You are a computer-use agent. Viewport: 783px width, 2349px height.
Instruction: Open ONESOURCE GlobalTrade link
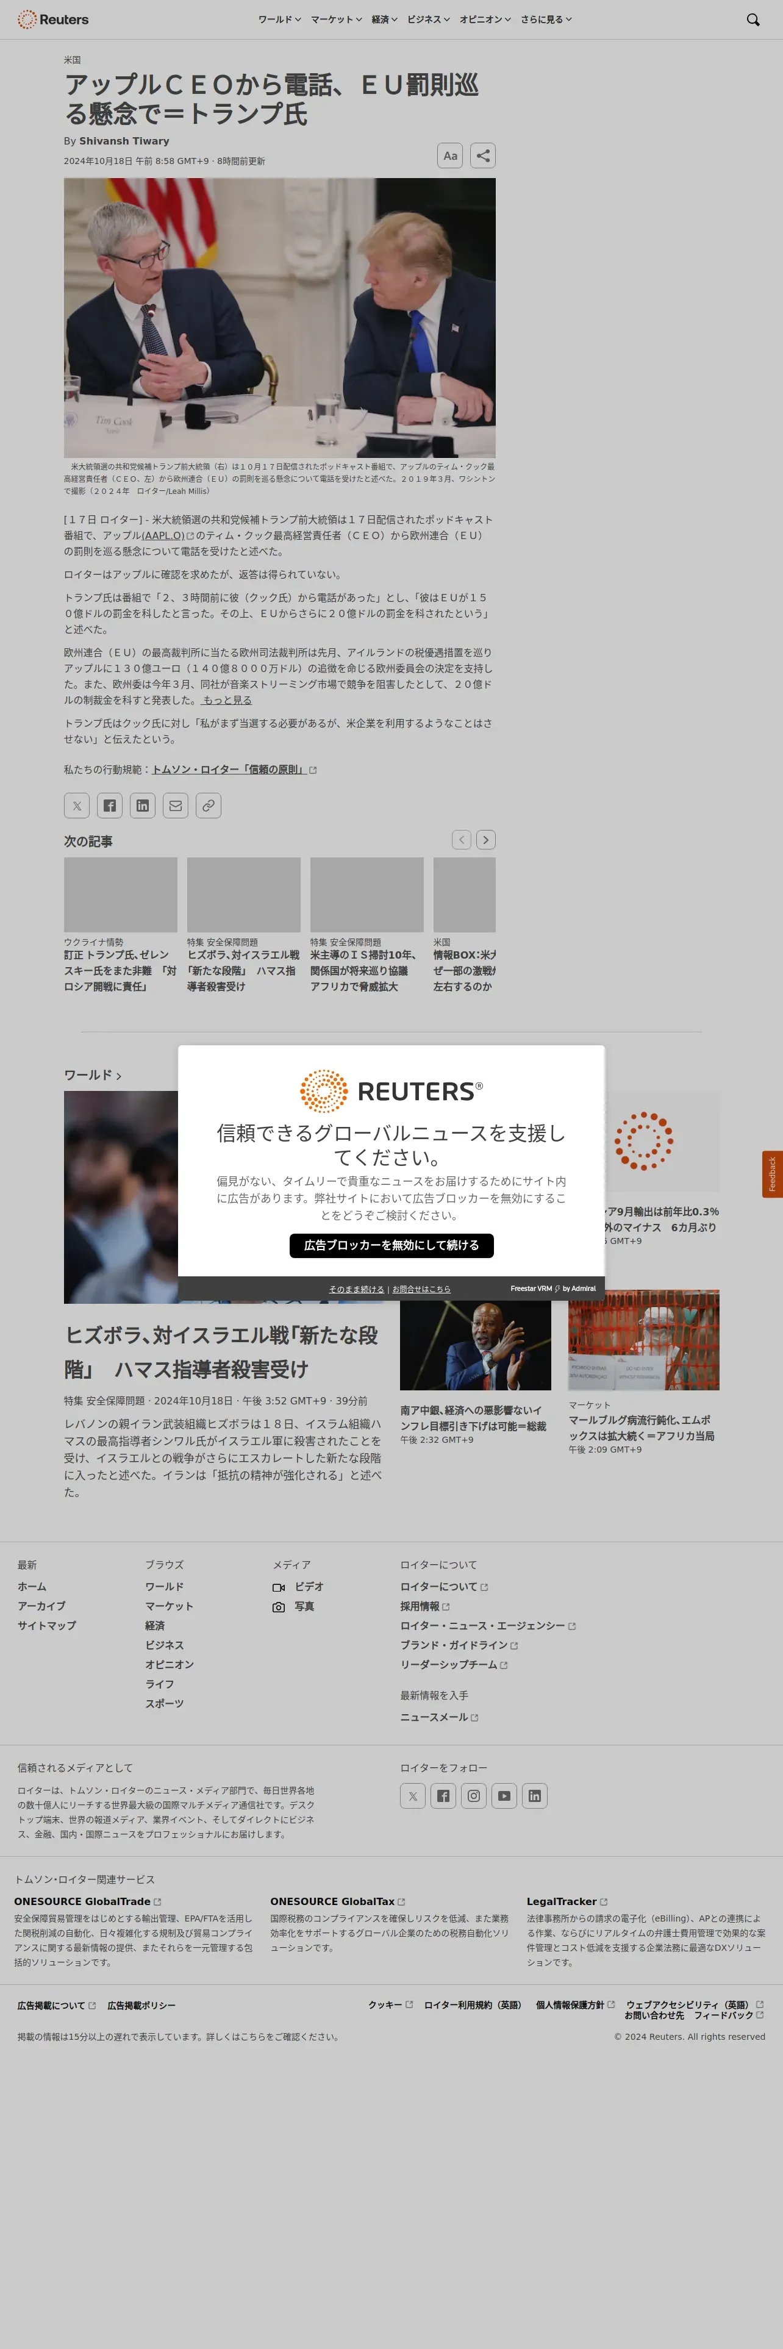[x=87, y=1901]
